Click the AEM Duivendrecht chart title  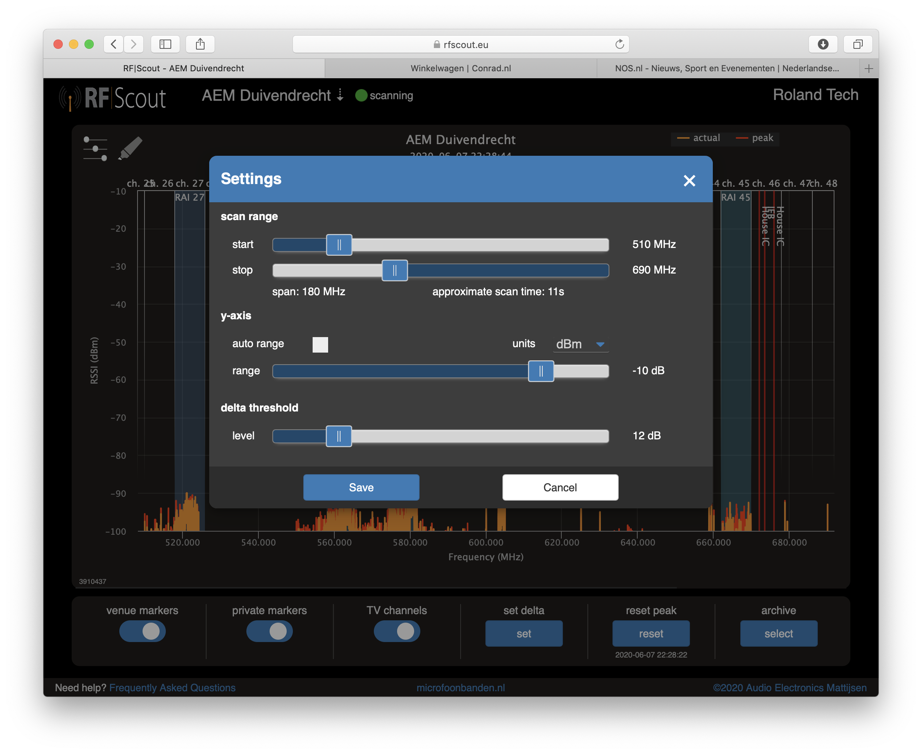(460, 139)
